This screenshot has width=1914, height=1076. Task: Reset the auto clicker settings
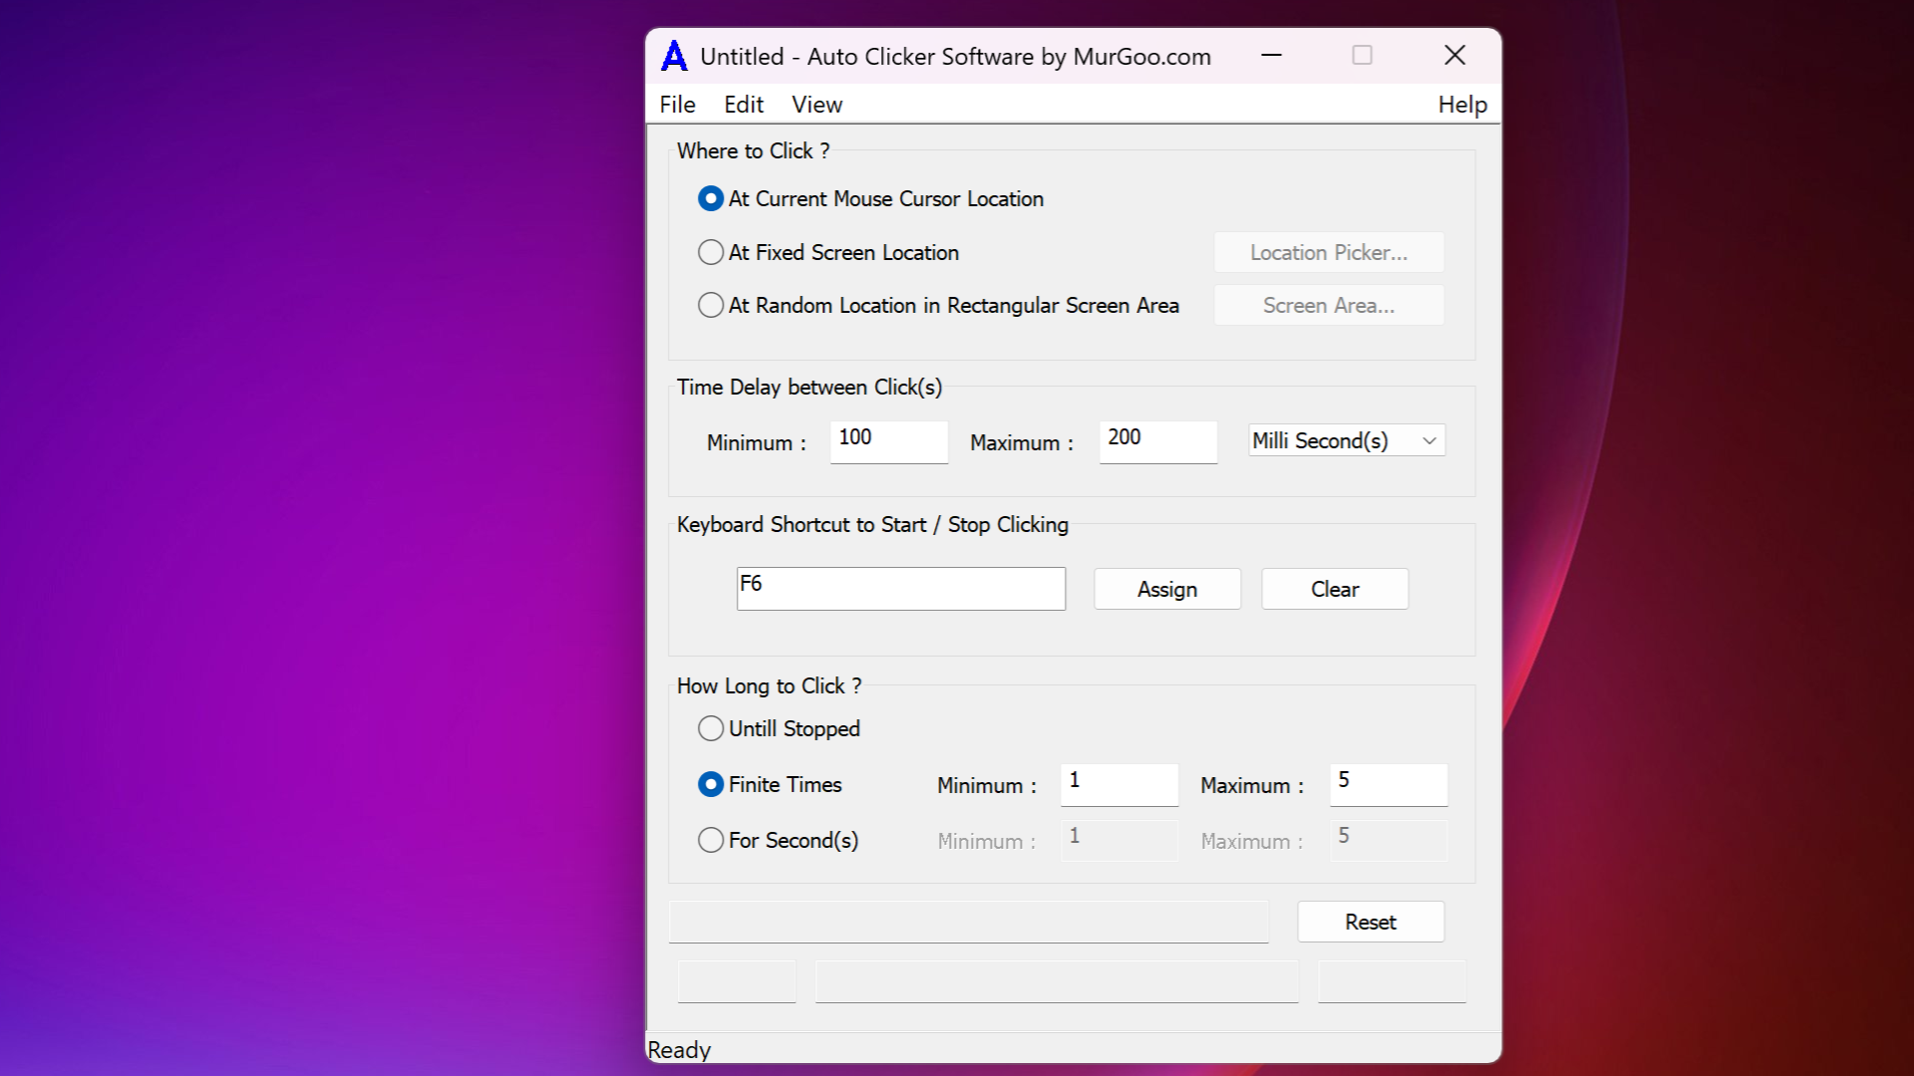tap(1370, 922)
